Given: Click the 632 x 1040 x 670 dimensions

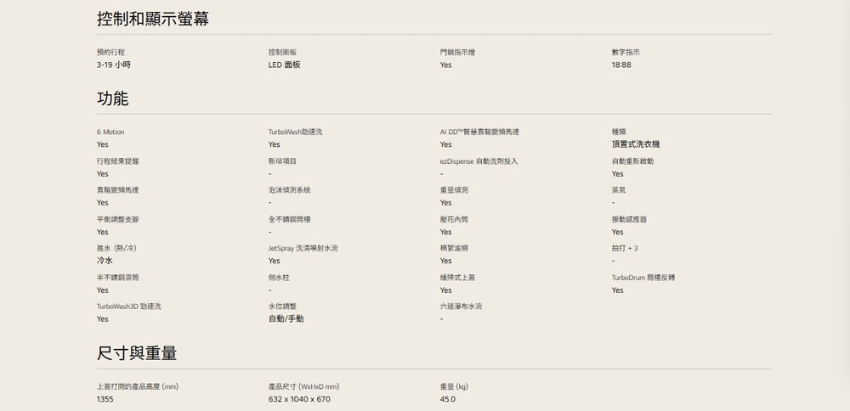Looking at the screenshot, I should tap(299, 399).
